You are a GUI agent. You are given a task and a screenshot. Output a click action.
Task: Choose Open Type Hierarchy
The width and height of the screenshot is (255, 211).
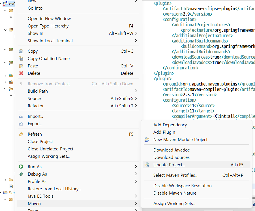[x=48, y=26]
